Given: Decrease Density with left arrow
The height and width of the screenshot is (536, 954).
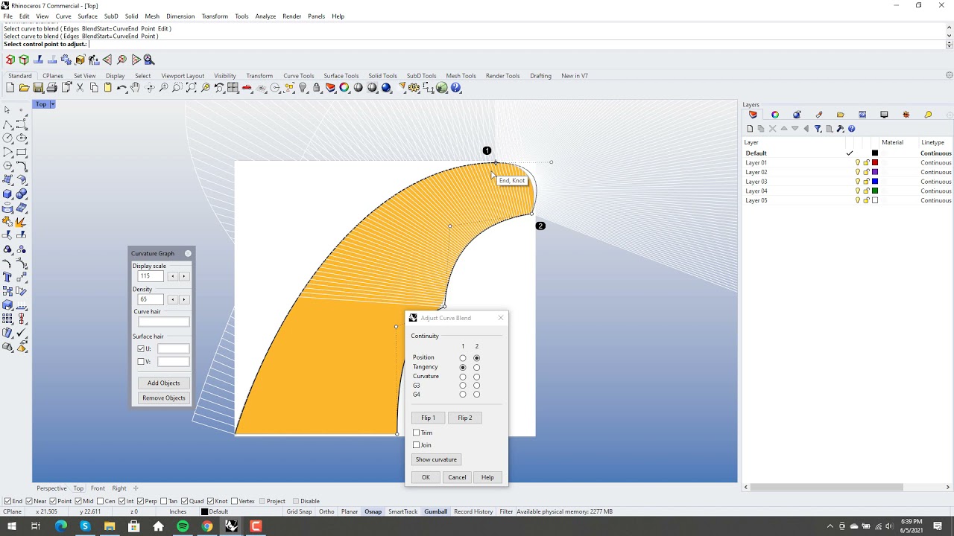Looking at the screenshot, I should tap(172, 299).
